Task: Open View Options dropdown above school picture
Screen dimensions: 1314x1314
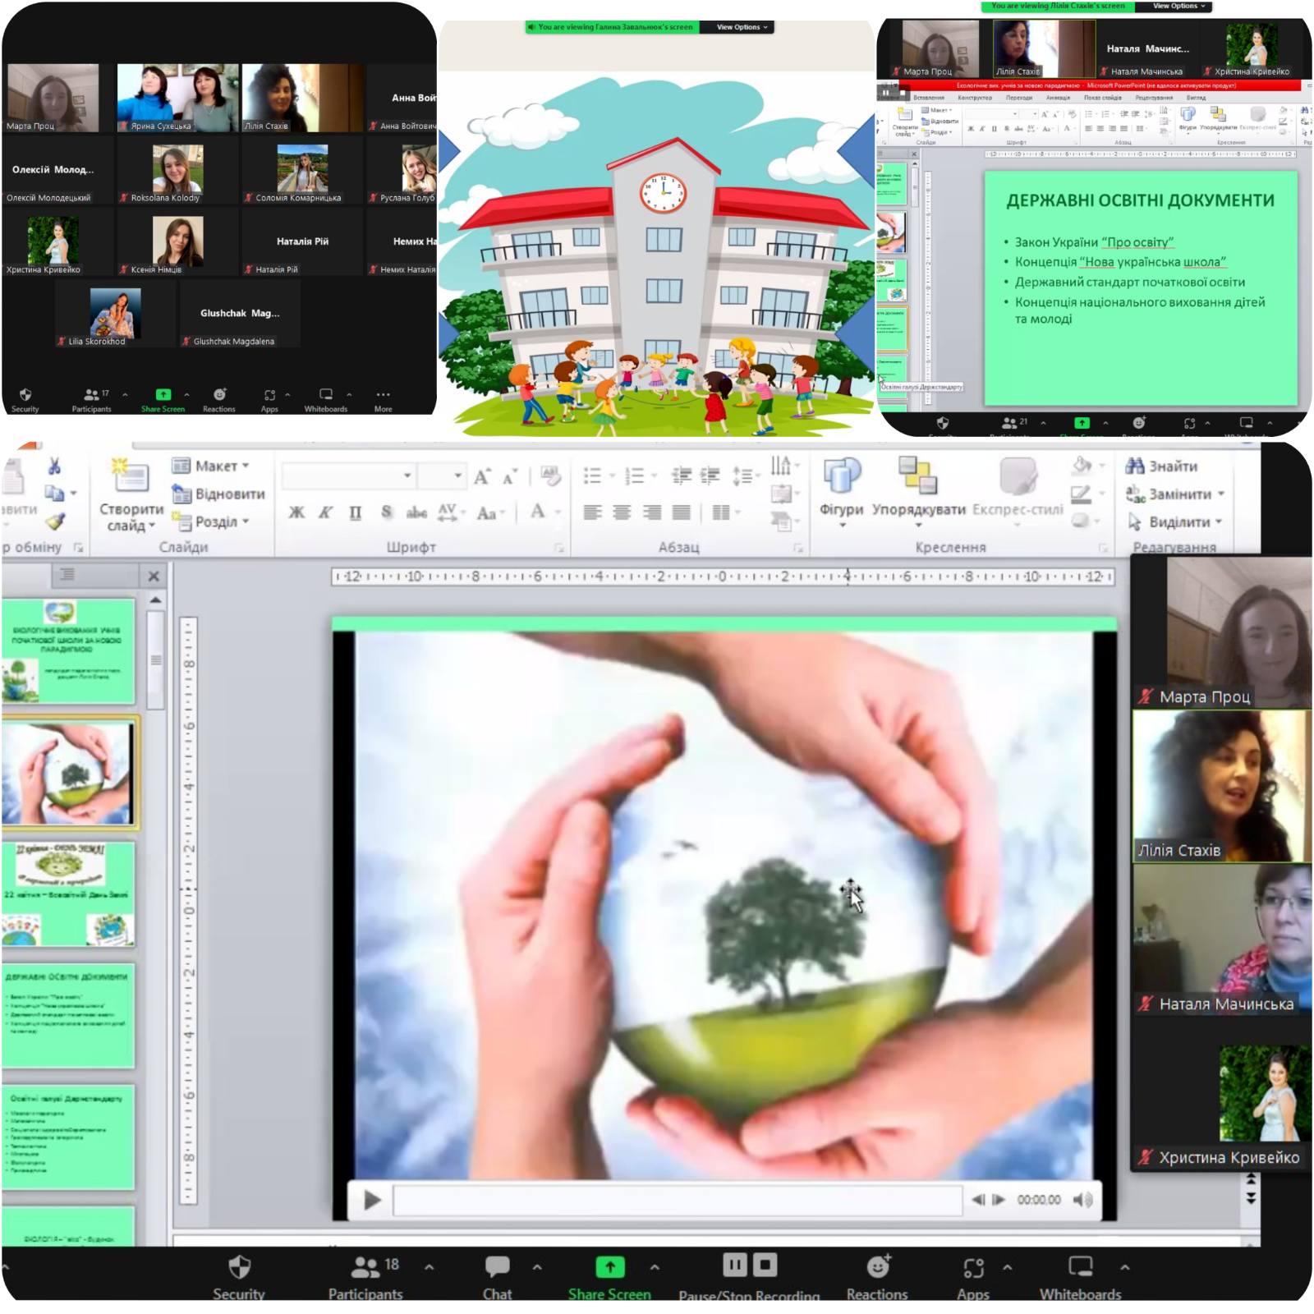Action: pyautogui.click(x=741, y=27)
